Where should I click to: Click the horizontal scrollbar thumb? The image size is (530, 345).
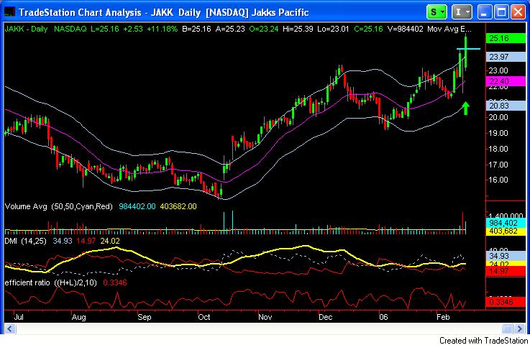pyautogui.click(x=507, y=328)
